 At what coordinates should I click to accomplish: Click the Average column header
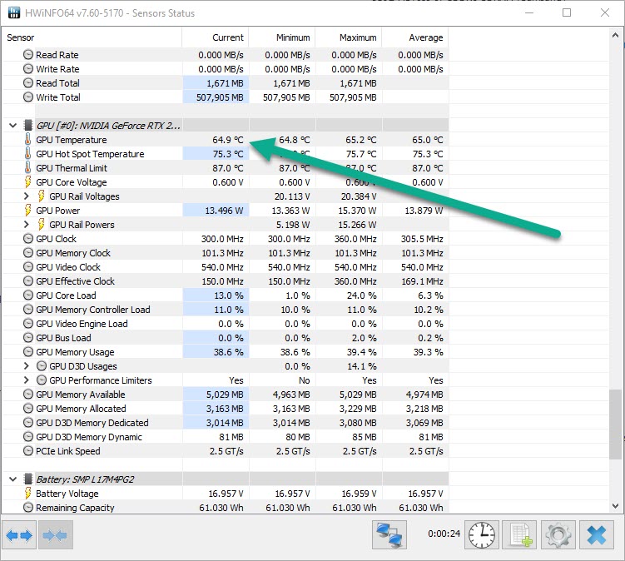tap(415, 37)
